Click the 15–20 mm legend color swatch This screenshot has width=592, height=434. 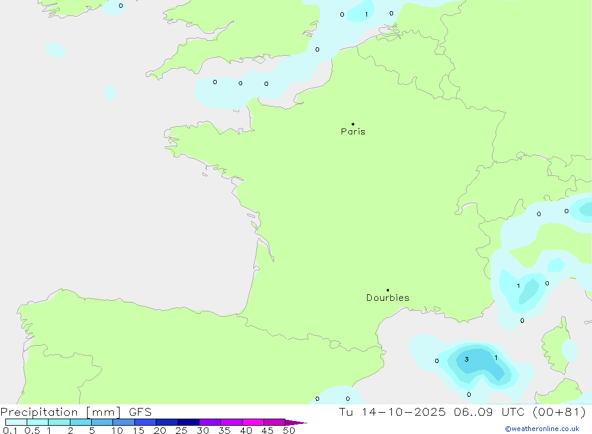pos(146,422)
